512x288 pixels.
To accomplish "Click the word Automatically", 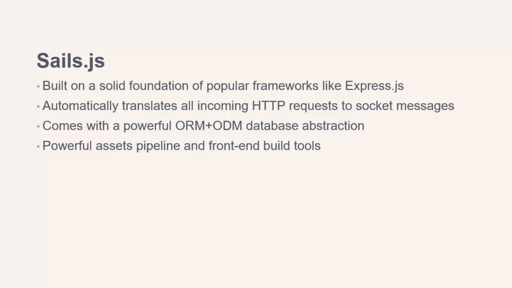I will (x=80, y=106).
